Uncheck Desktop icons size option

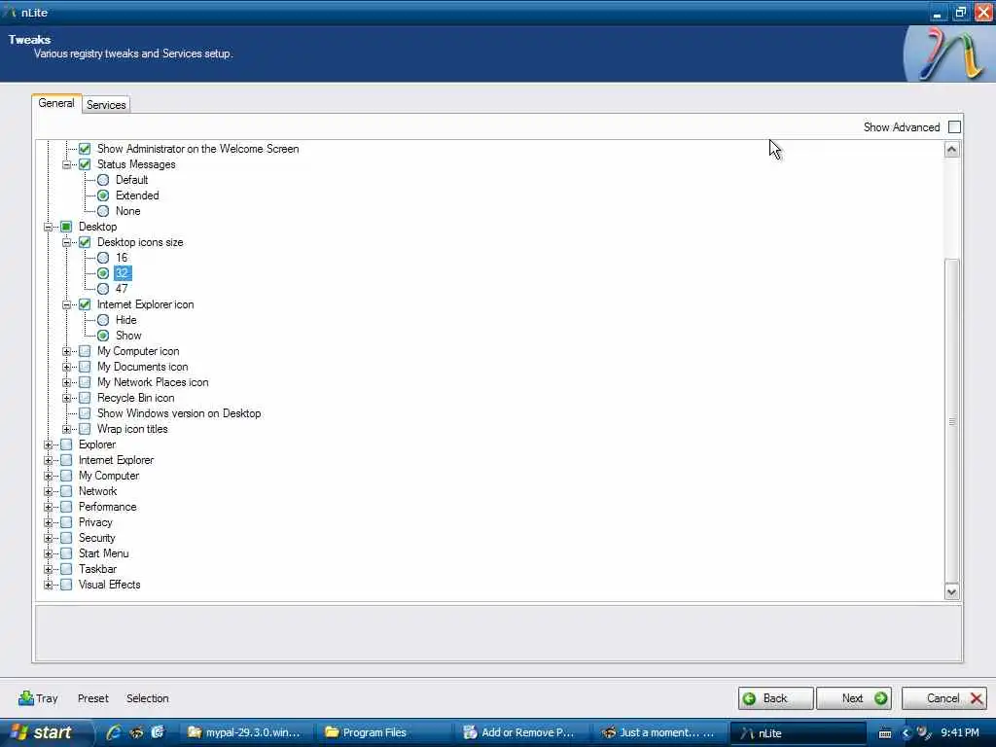(x=85, y=242)
